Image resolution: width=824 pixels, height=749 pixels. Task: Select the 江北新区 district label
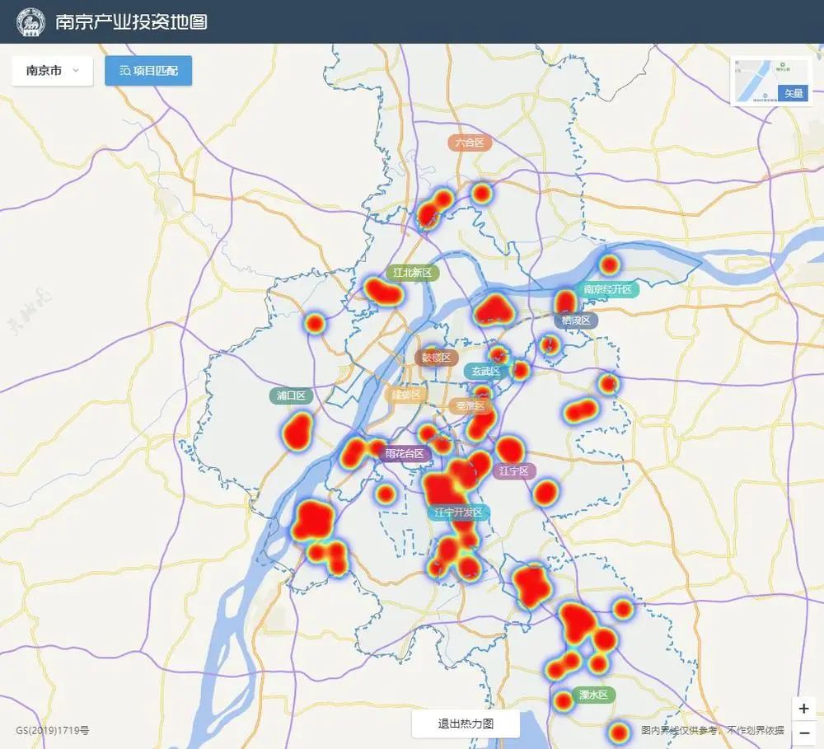[411, 273]
